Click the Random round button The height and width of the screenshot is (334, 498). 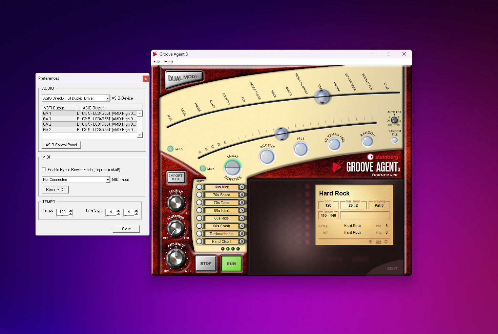click(367, 141)
